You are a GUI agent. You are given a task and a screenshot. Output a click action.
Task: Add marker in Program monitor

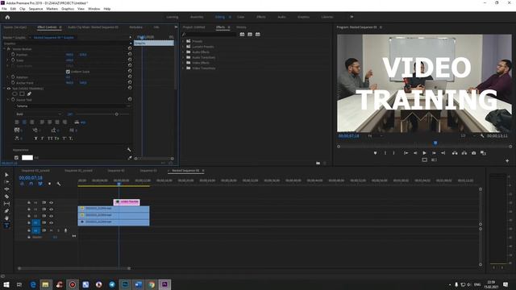pyautogui.click(x=375, y=153)
